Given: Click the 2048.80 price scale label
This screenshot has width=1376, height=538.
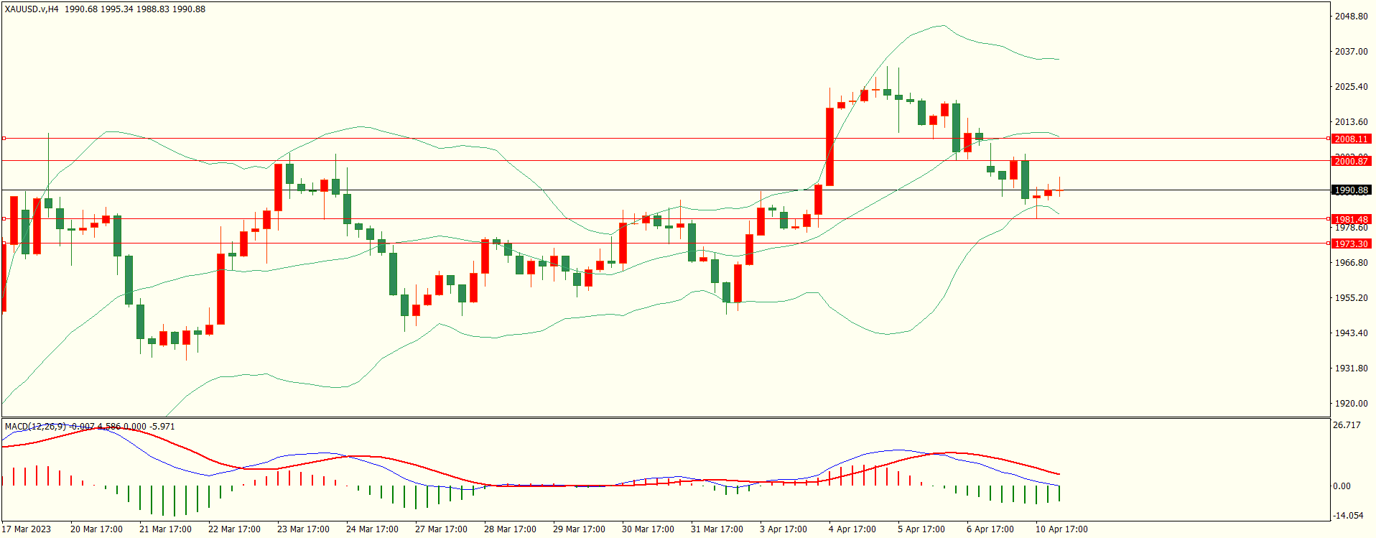Looking at the screenshot, I should [1351, 17].
